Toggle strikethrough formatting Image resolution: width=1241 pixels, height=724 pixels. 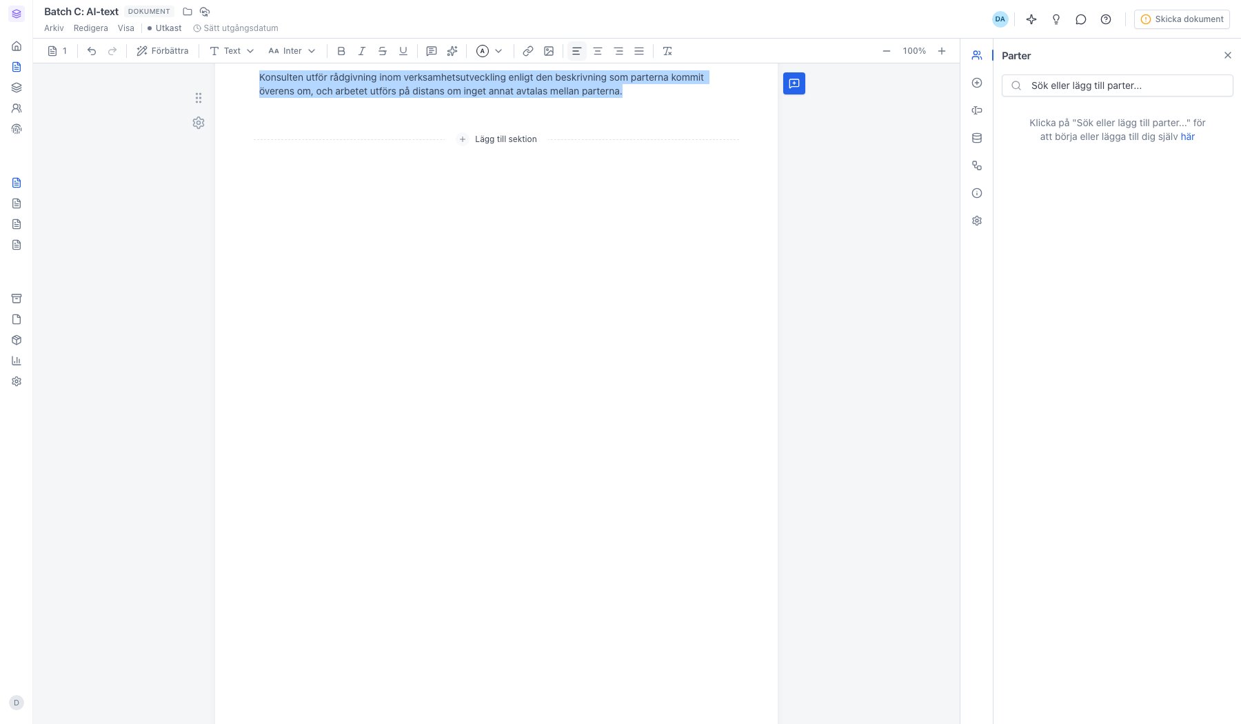[x=383, y=51]
